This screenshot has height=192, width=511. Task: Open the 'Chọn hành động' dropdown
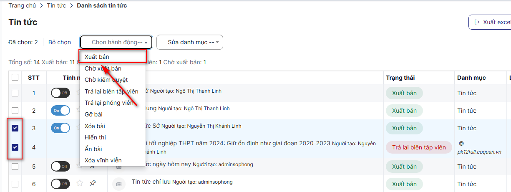tap(116, 42)
